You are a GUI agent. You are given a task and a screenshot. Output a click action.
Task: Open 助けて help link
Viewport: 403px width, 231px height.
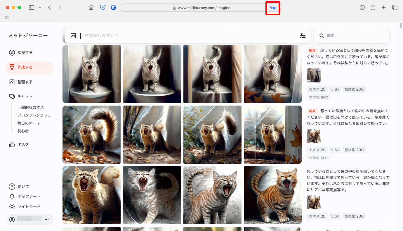[x=19, y=187]
